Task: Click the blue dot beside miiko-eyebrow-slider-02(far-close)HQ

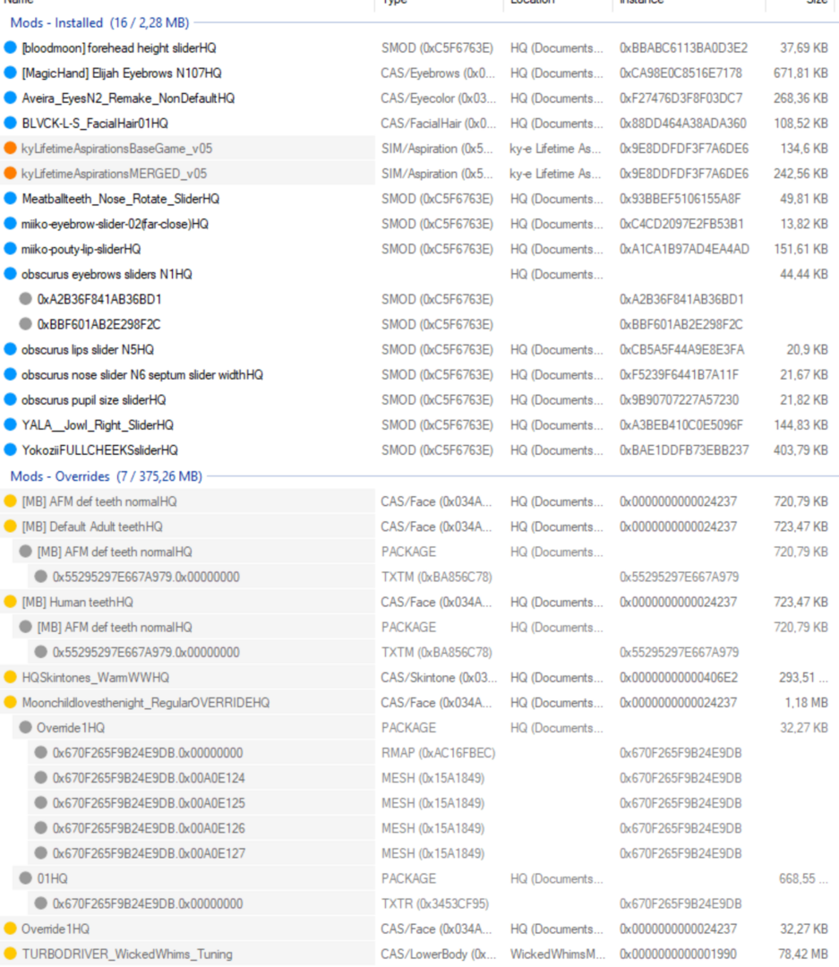Action: point(10,224)
